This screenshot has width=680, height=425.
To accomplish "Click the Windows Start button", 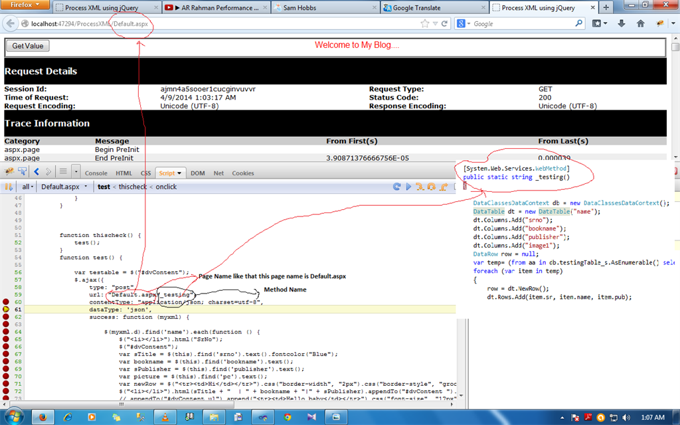I will [x=14, y=417].
